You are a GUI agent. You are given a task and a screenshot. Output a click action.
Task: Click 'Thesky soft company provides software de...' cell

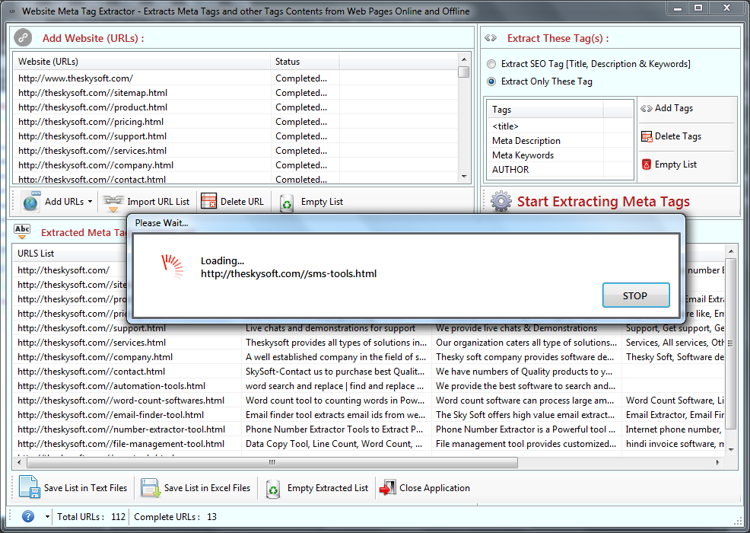(x=525, y=357)
